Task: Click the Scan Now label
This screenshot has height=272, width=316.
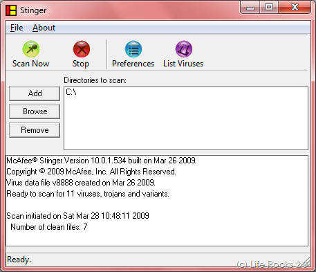Action: (30, 64)
